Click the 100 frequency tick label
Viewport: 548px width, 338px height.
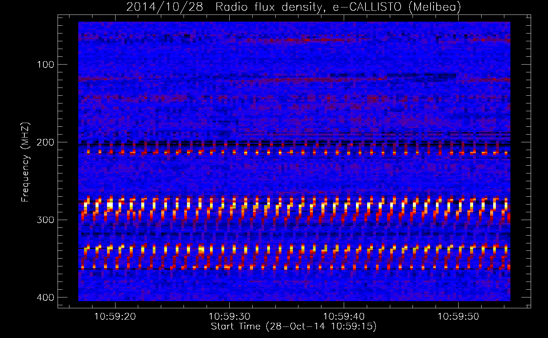click(x=45, y=65)
